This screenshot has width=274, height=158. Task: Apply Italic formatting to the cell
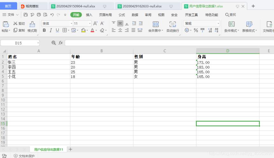pos(51,31)
